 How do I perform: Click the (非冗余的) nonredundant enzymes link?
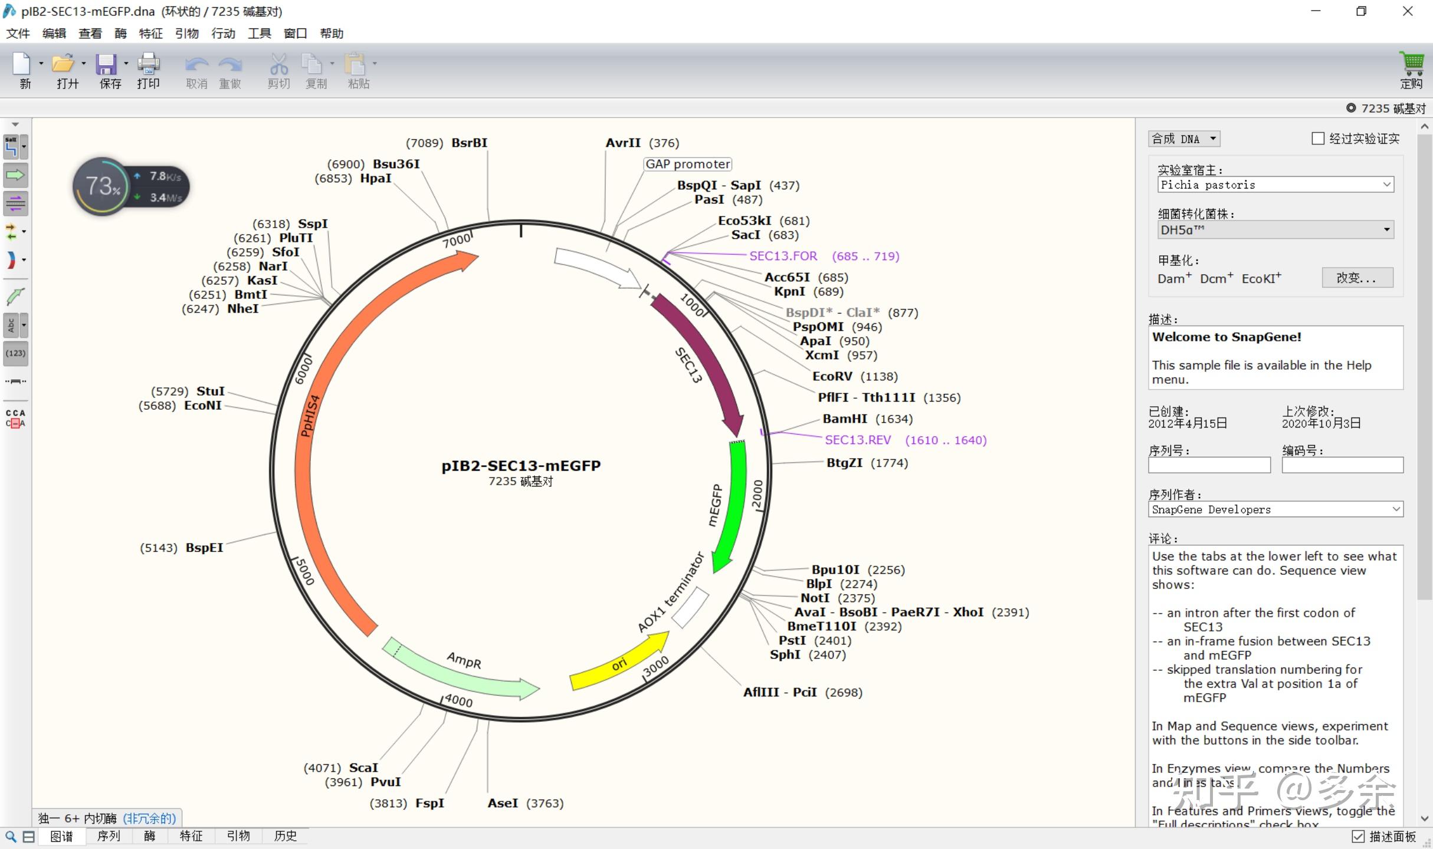(x=149, y=818)
